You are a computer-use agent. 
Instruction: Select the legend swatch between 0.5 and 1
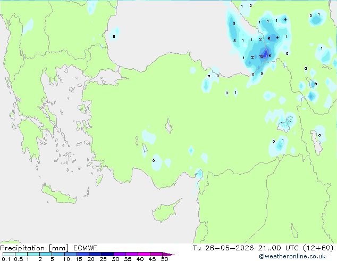[21, 254]
